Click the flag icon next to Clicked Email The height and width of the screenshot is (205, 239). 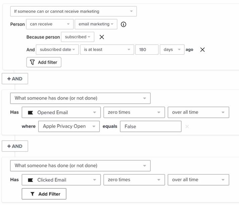point(31,180)
